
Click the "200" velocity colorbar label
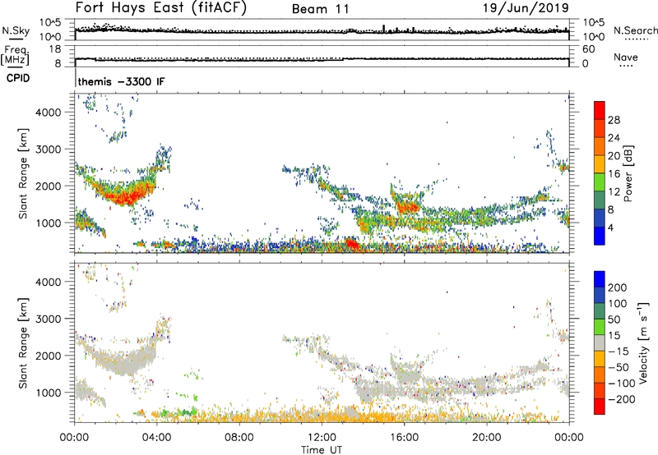(x=618, y=287)
